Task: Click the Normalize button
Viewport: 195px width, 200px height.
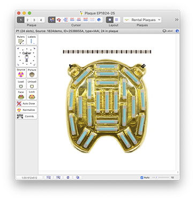Action: (26, 110)
